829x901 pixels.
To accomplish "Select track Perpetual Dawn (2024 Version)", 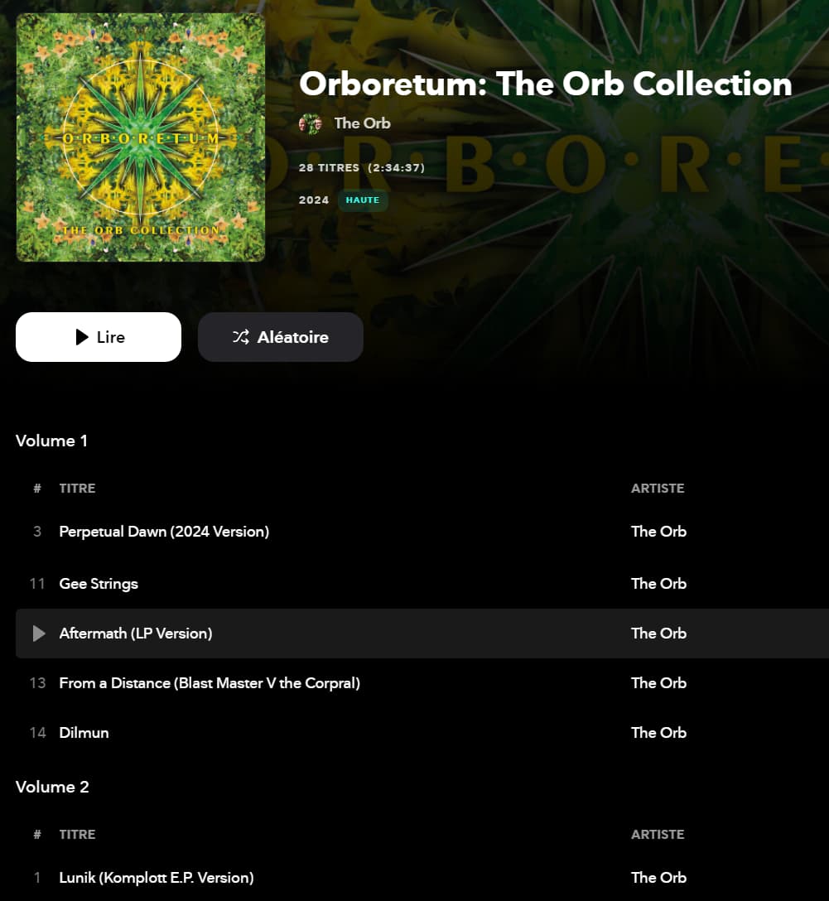I will click(x=164, y=532).
